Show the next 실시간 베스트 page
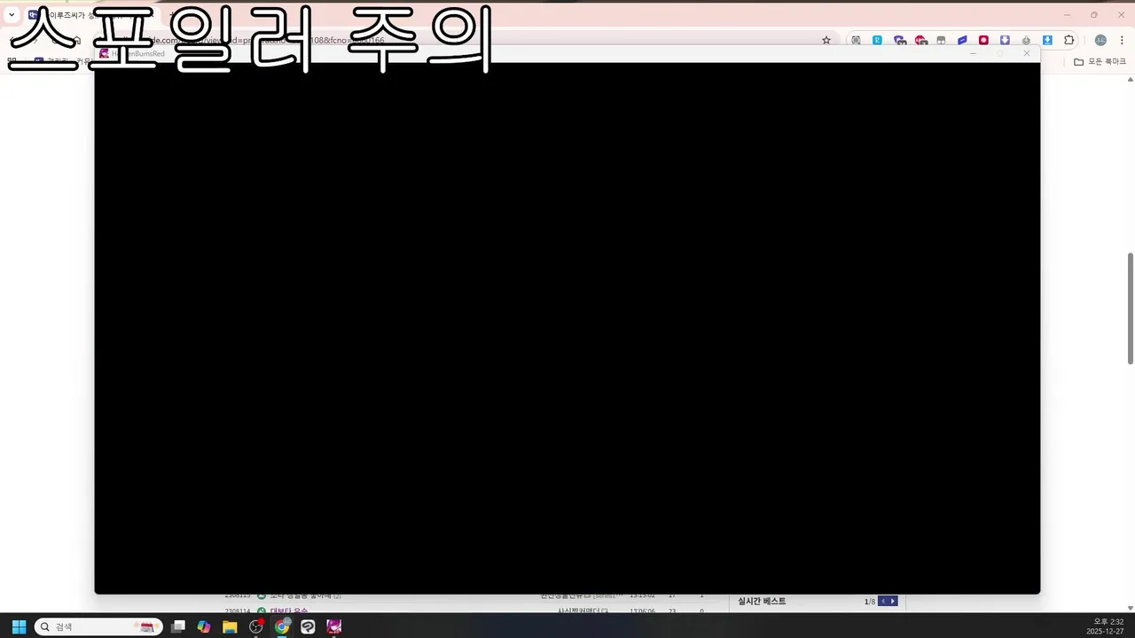 click(893, 602)
